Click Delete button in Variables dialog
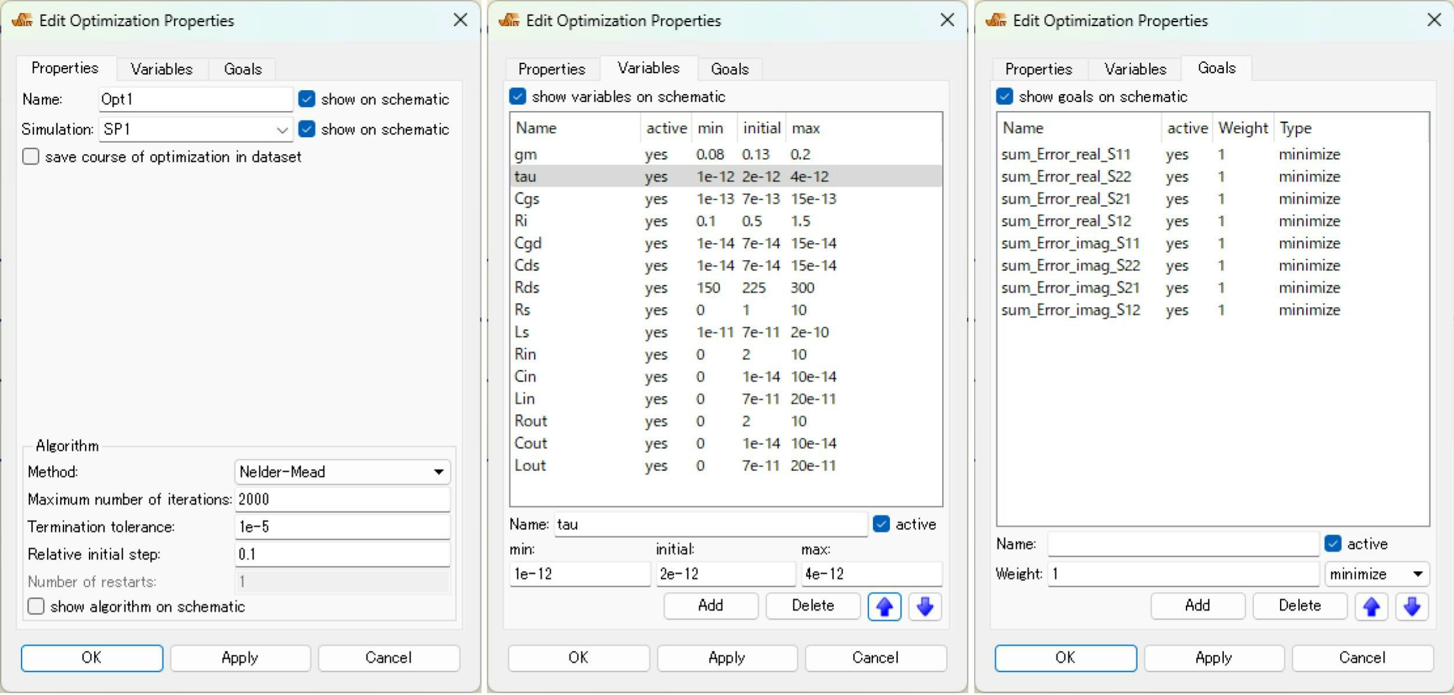Image resolution: width=1454 pixels, height=695 pixels. point(812,605)
